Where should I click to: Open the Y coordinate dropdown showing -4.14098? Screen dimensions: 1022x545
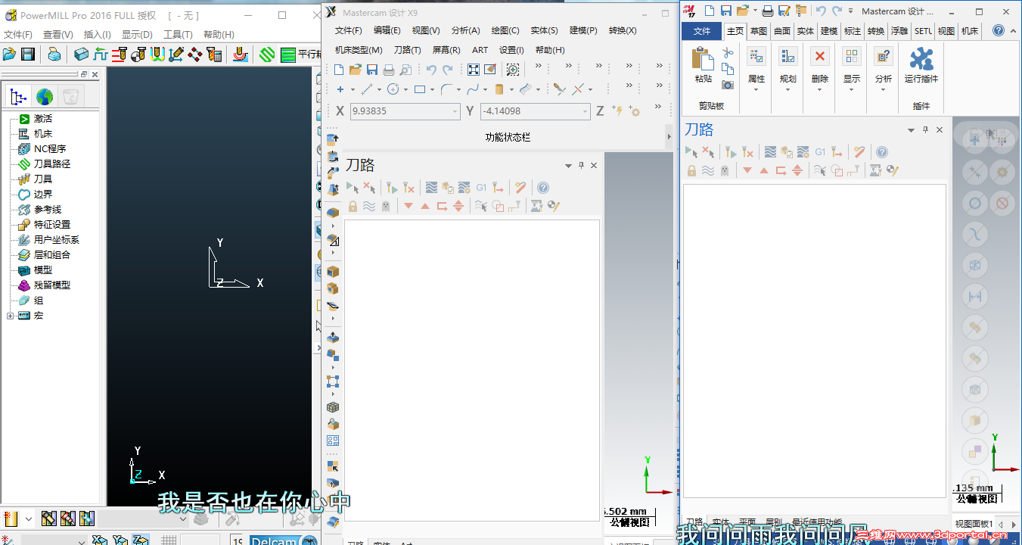pos(586,111)
